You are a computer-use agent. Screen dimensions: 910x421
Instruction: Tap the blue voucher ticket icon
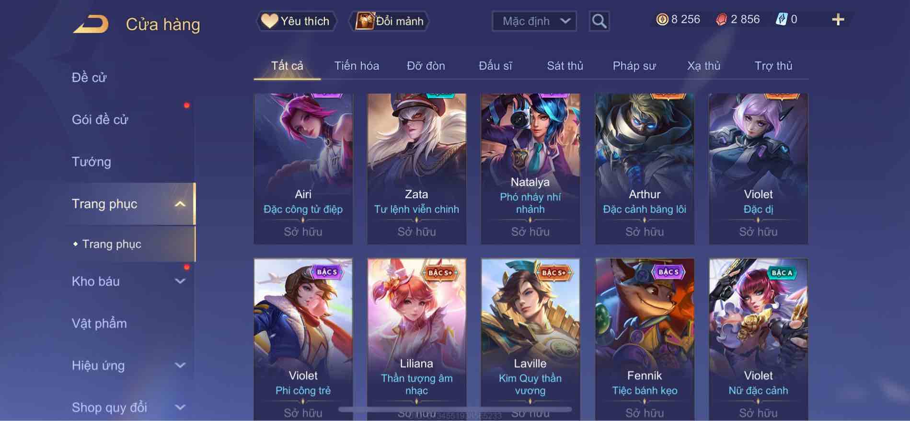point(781,19)
